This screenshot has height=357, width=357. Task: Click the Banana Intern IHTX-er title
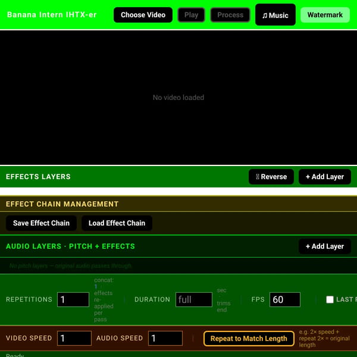[52, 15]
